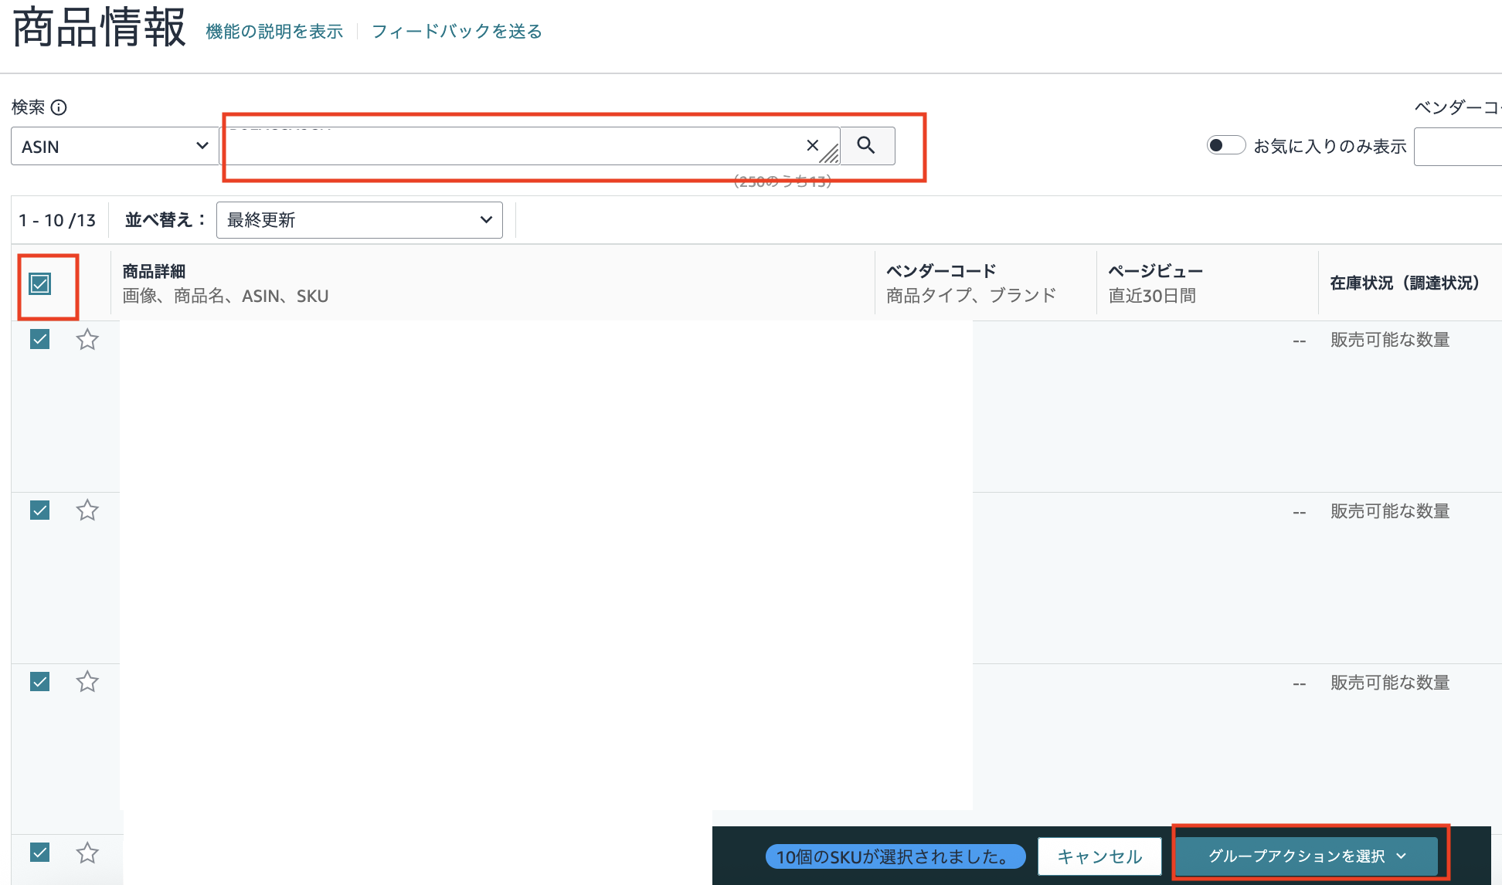This screenshot has width=1502, height=885.
Task: Star the second product row
Action: click(87, 510)
